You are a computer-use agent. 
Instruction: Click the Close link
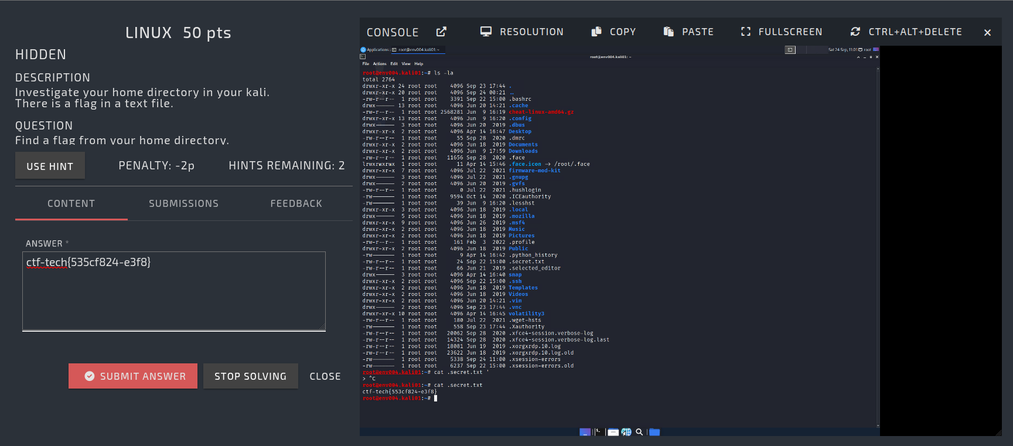(x=325, y=376)
